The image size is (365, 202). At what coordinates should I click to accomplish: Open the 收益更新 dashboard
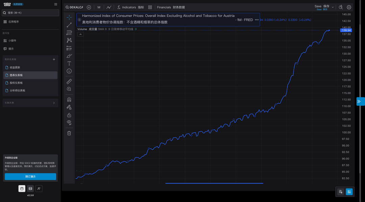coord(30,68)
